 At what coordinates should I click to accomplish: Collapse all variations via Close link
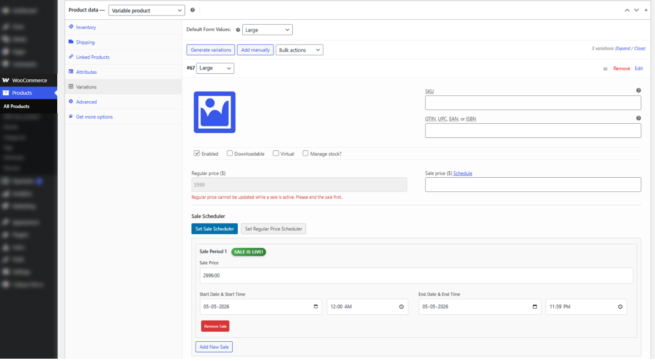639,49
